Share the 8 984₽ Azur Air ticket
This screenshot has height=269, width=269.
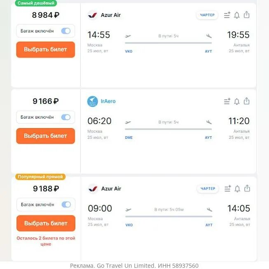click(x=246, y=14)
